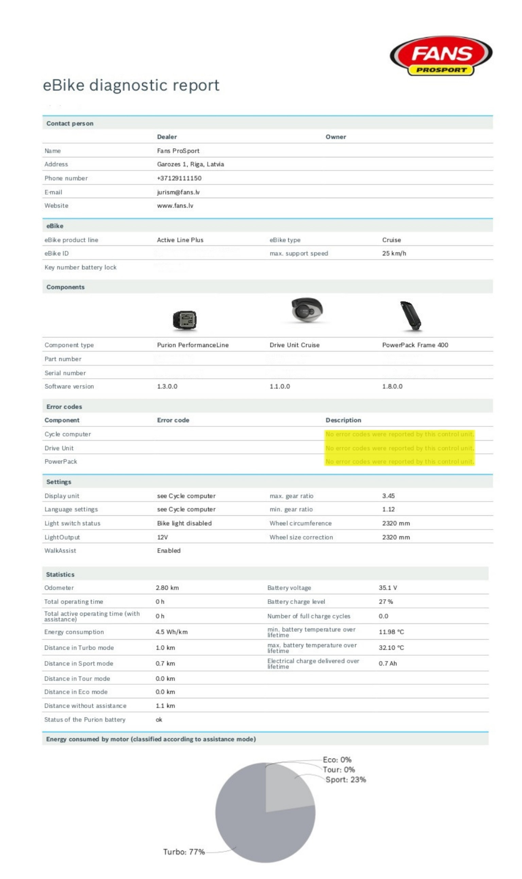The width and height of the screenshot is (522, 879).
Task: Click max battery temperature 32.10 °C
Action: click(391, 648)
